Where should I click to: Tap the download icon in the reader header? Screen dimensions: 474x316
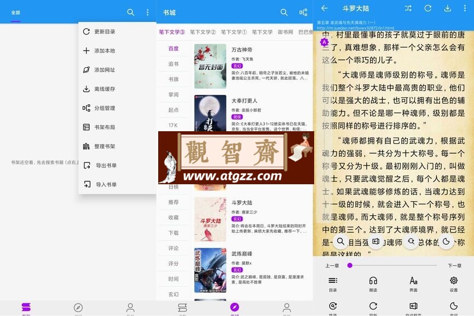(447, 8)
